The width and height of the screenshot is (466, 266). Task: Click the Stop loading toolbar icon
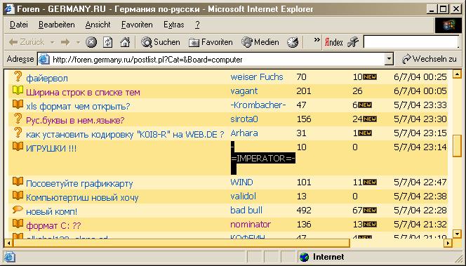[91, 42]
